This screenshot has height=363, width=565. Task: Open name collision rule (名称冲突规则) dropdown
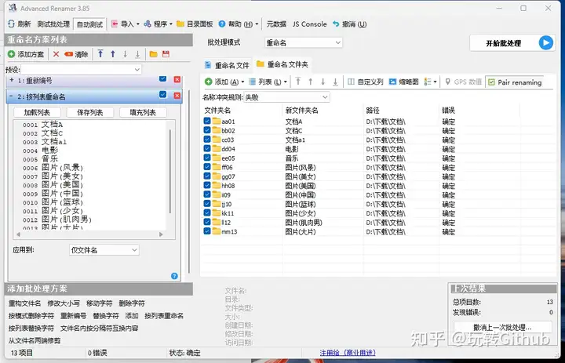click(286, 97)
